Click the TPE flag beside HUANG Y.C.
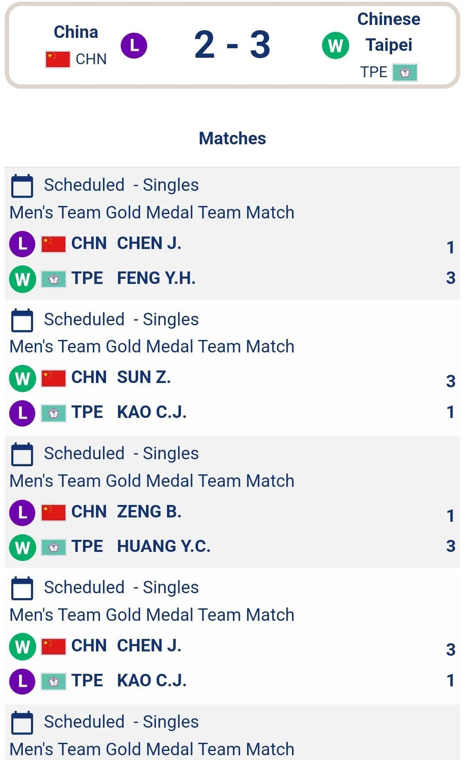The height and width of the screenshot is (760, 465). click(54, 548)
